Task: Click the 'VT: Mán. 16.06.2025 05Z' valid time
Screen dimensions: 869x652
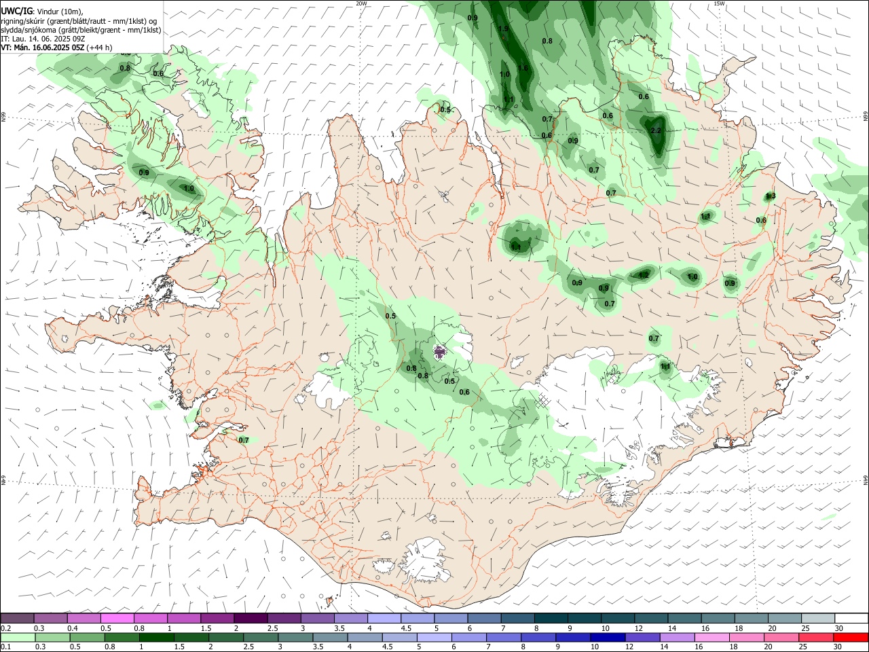Action: click(42, 48)
